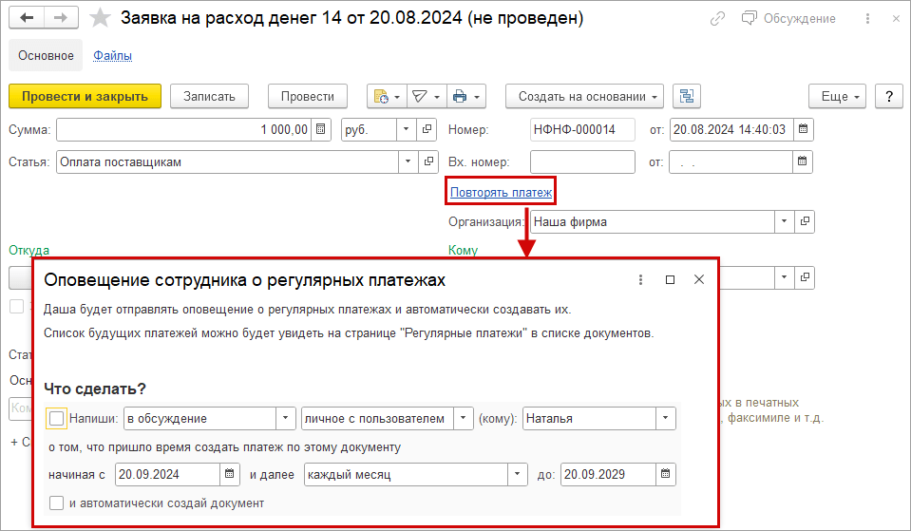Click the Записать button
Viewport: 911px width, 531px height.
coord(209,97)
